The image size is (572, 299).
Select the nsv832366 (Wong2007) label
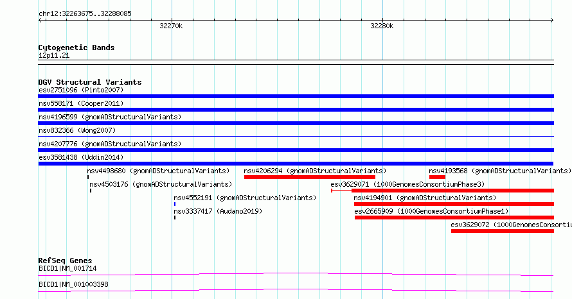(77, 130)
